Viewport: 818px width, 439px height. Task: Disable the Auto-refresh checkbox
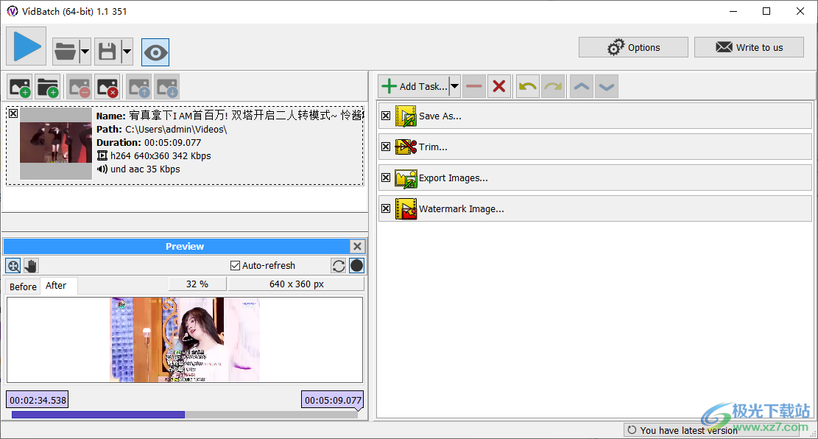point(236,265)
